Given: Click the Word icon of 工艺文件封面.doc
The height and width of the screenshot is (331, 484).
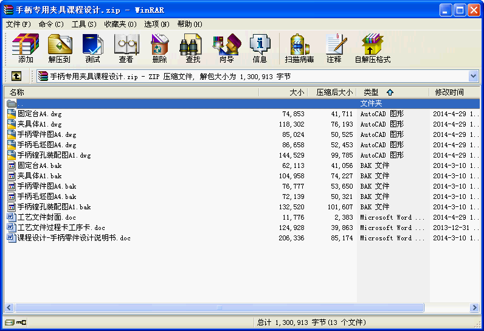Looking at the screenshot, I should click(12, 217).
